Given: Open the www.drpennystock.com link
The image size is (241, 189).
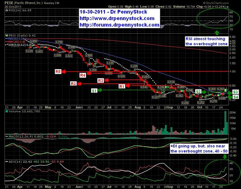Looking at the screenshot, I should click(117, 18).
